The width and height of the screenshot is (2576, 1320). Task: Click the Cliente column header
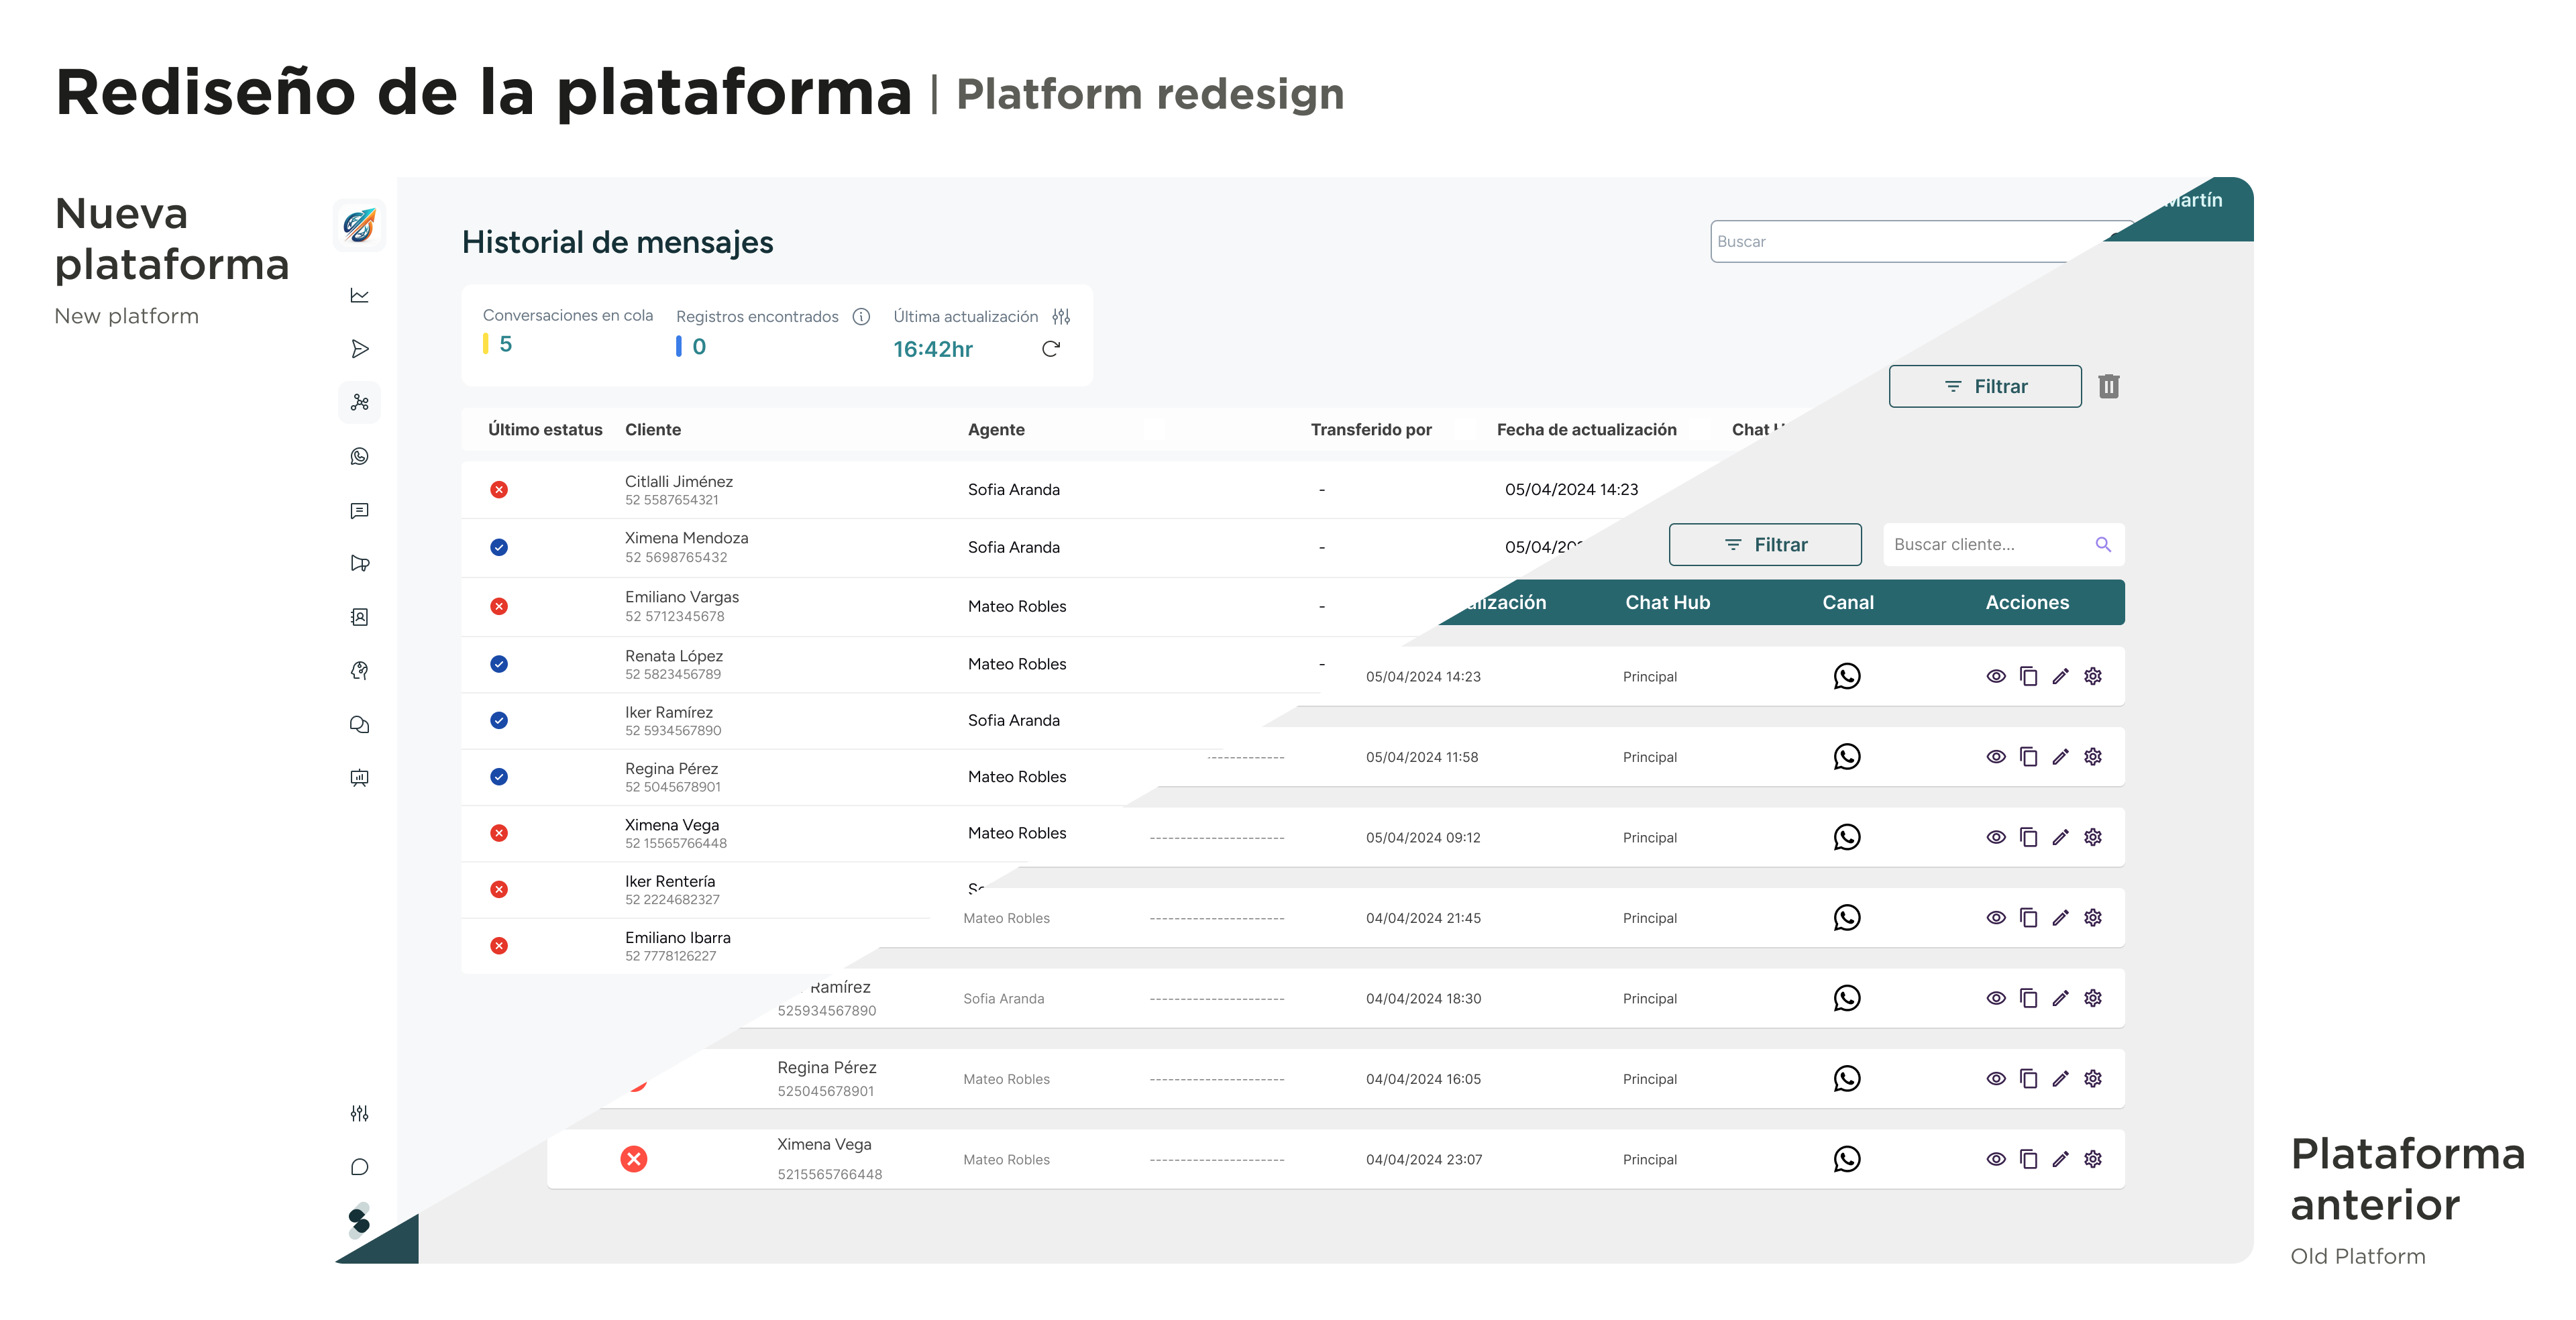[x=653, y=429]
